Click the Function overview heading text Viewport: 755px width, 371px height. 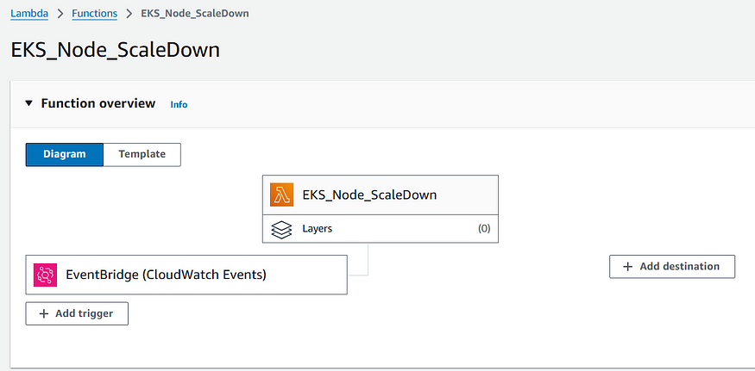tap(98, 103)
